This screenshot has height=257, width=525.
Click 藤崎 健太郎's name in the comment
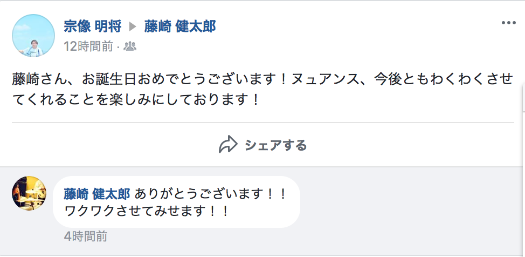pyautogui.click(x=97, y=193)
